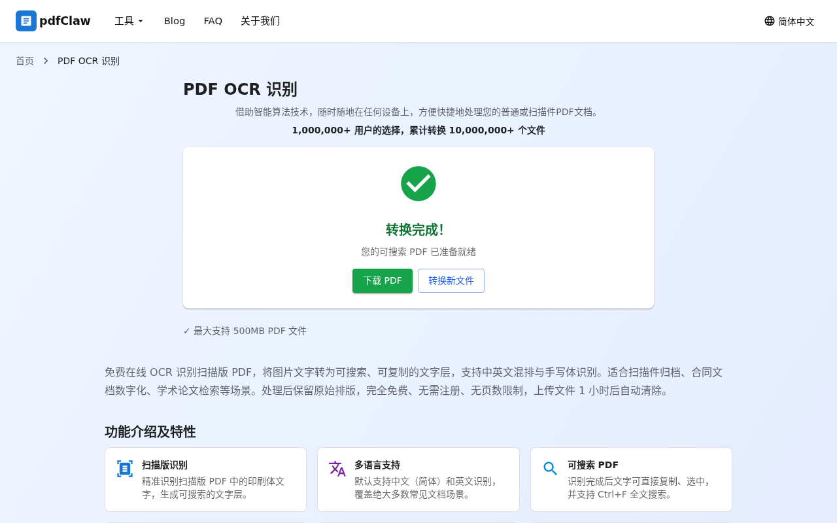Open the Blog page
The width and height of the screenshot is (837, 523).
click(175, 21)
